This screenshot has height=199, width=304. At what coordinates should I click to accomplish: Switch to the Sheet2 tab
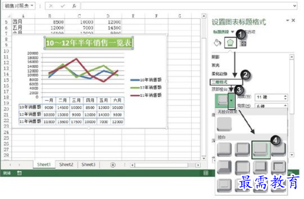click(x=66, y=165)
